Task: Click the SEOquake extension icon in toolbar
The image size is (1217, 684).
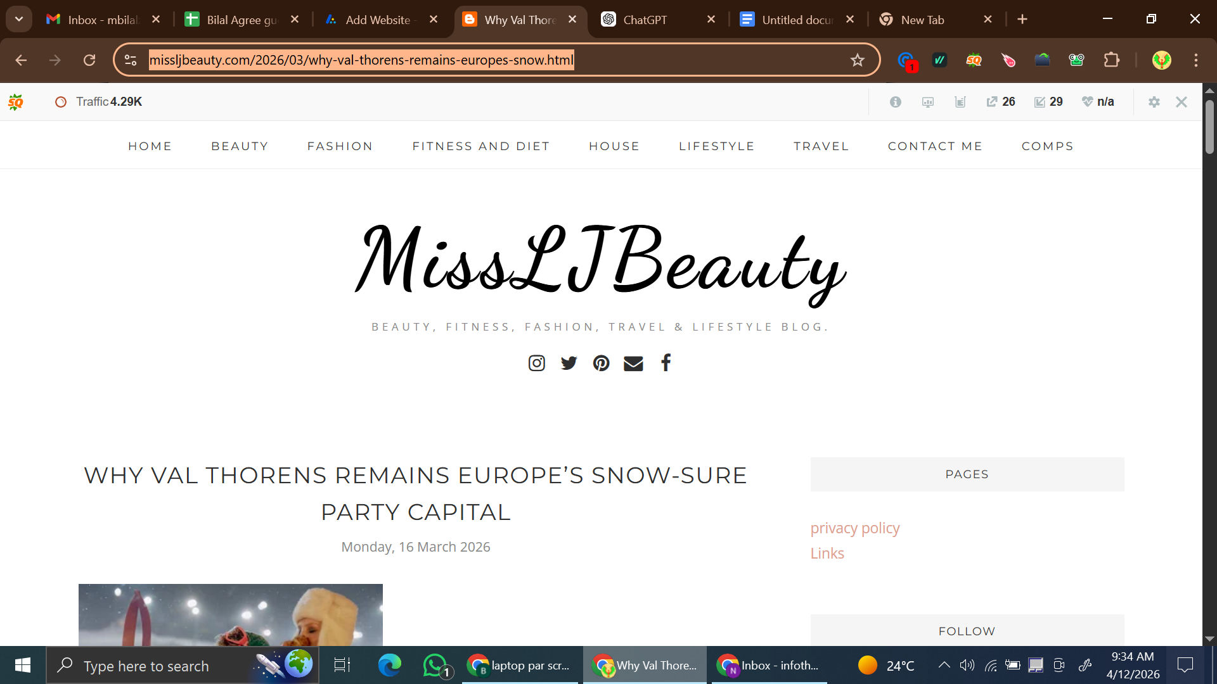Action: pos(974,60)
